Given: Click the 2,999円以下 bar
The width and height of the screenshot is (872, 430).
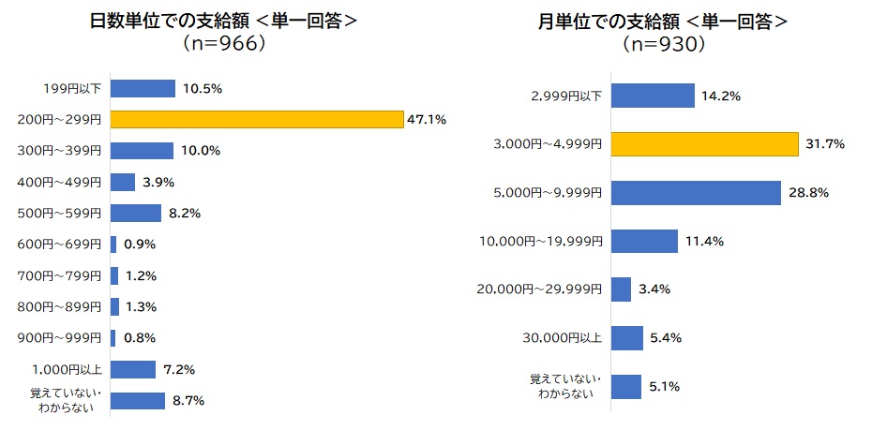Looking at the screenshot, I should click(x=653, y=95).
